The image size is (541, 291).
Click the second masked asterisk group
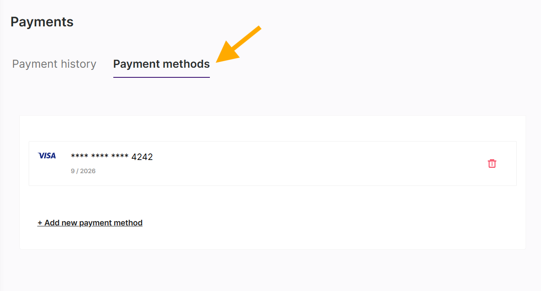tap(100, 156)
